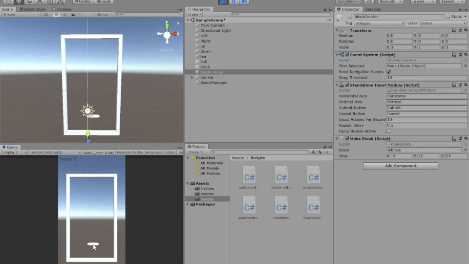Toggle scene lighting sun icon
Image resolution: width=469 pixels, height=264 pixels.
(56, 15)
